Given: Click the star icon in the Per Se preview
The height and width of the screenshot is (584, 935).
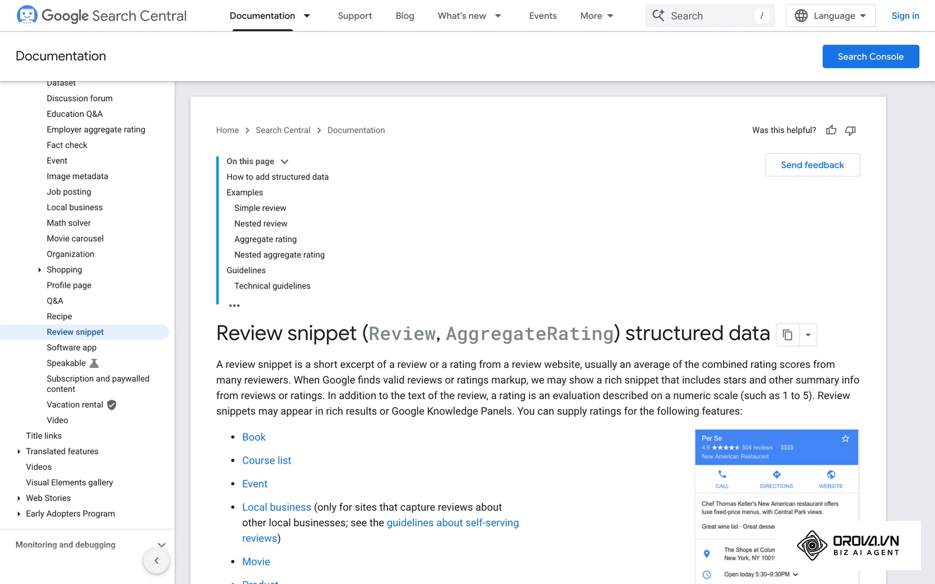Looking at the screenshot, I should click(x=845, y=439).
